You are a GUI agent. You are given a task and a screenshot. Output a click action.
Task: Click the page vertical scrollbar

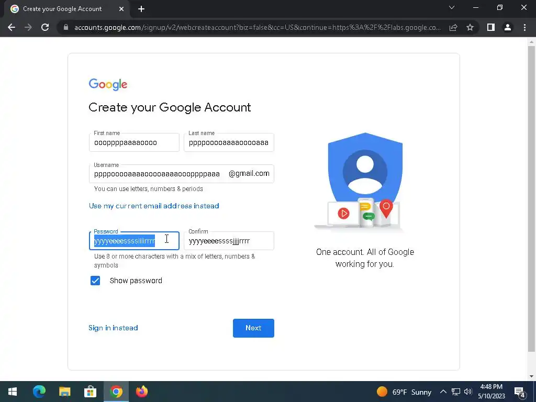(531, 198)
